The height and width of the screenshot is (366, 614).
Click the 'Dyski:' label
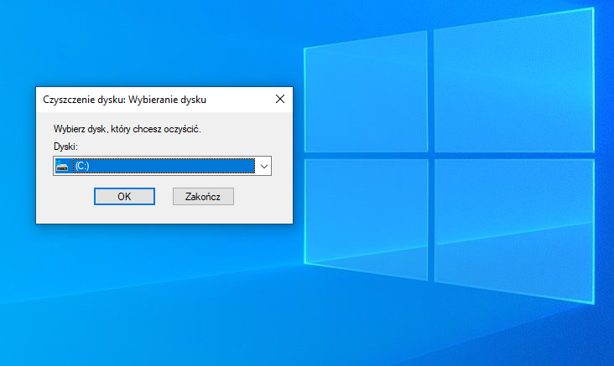click(65, 147)
